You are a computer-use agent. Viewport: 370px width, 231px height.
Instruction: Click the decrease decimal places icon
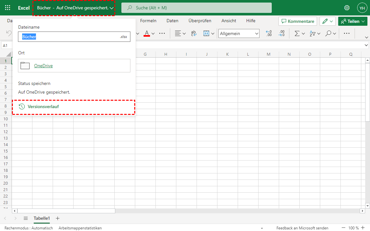click(281, 33)
